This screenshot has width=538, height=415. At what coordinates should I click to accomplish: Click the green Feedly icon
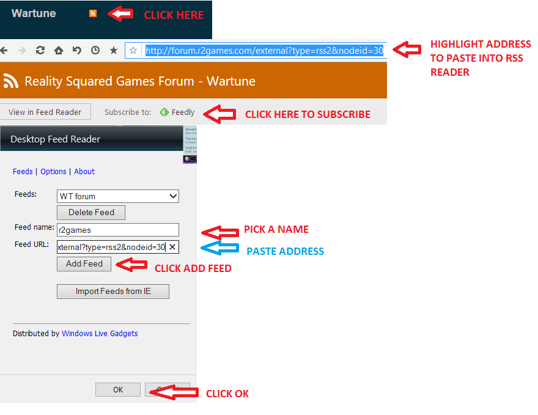pos(164,112)
